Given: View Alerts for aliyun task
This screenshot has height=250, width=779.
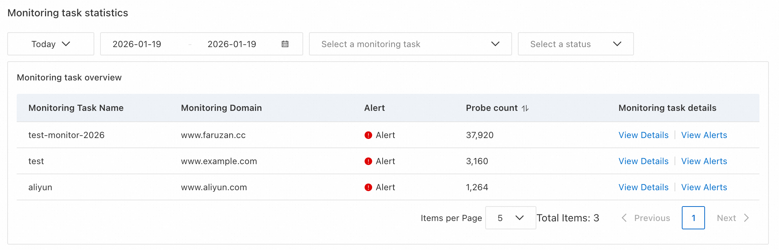Looking at the screenshot, I should (704, 187).
